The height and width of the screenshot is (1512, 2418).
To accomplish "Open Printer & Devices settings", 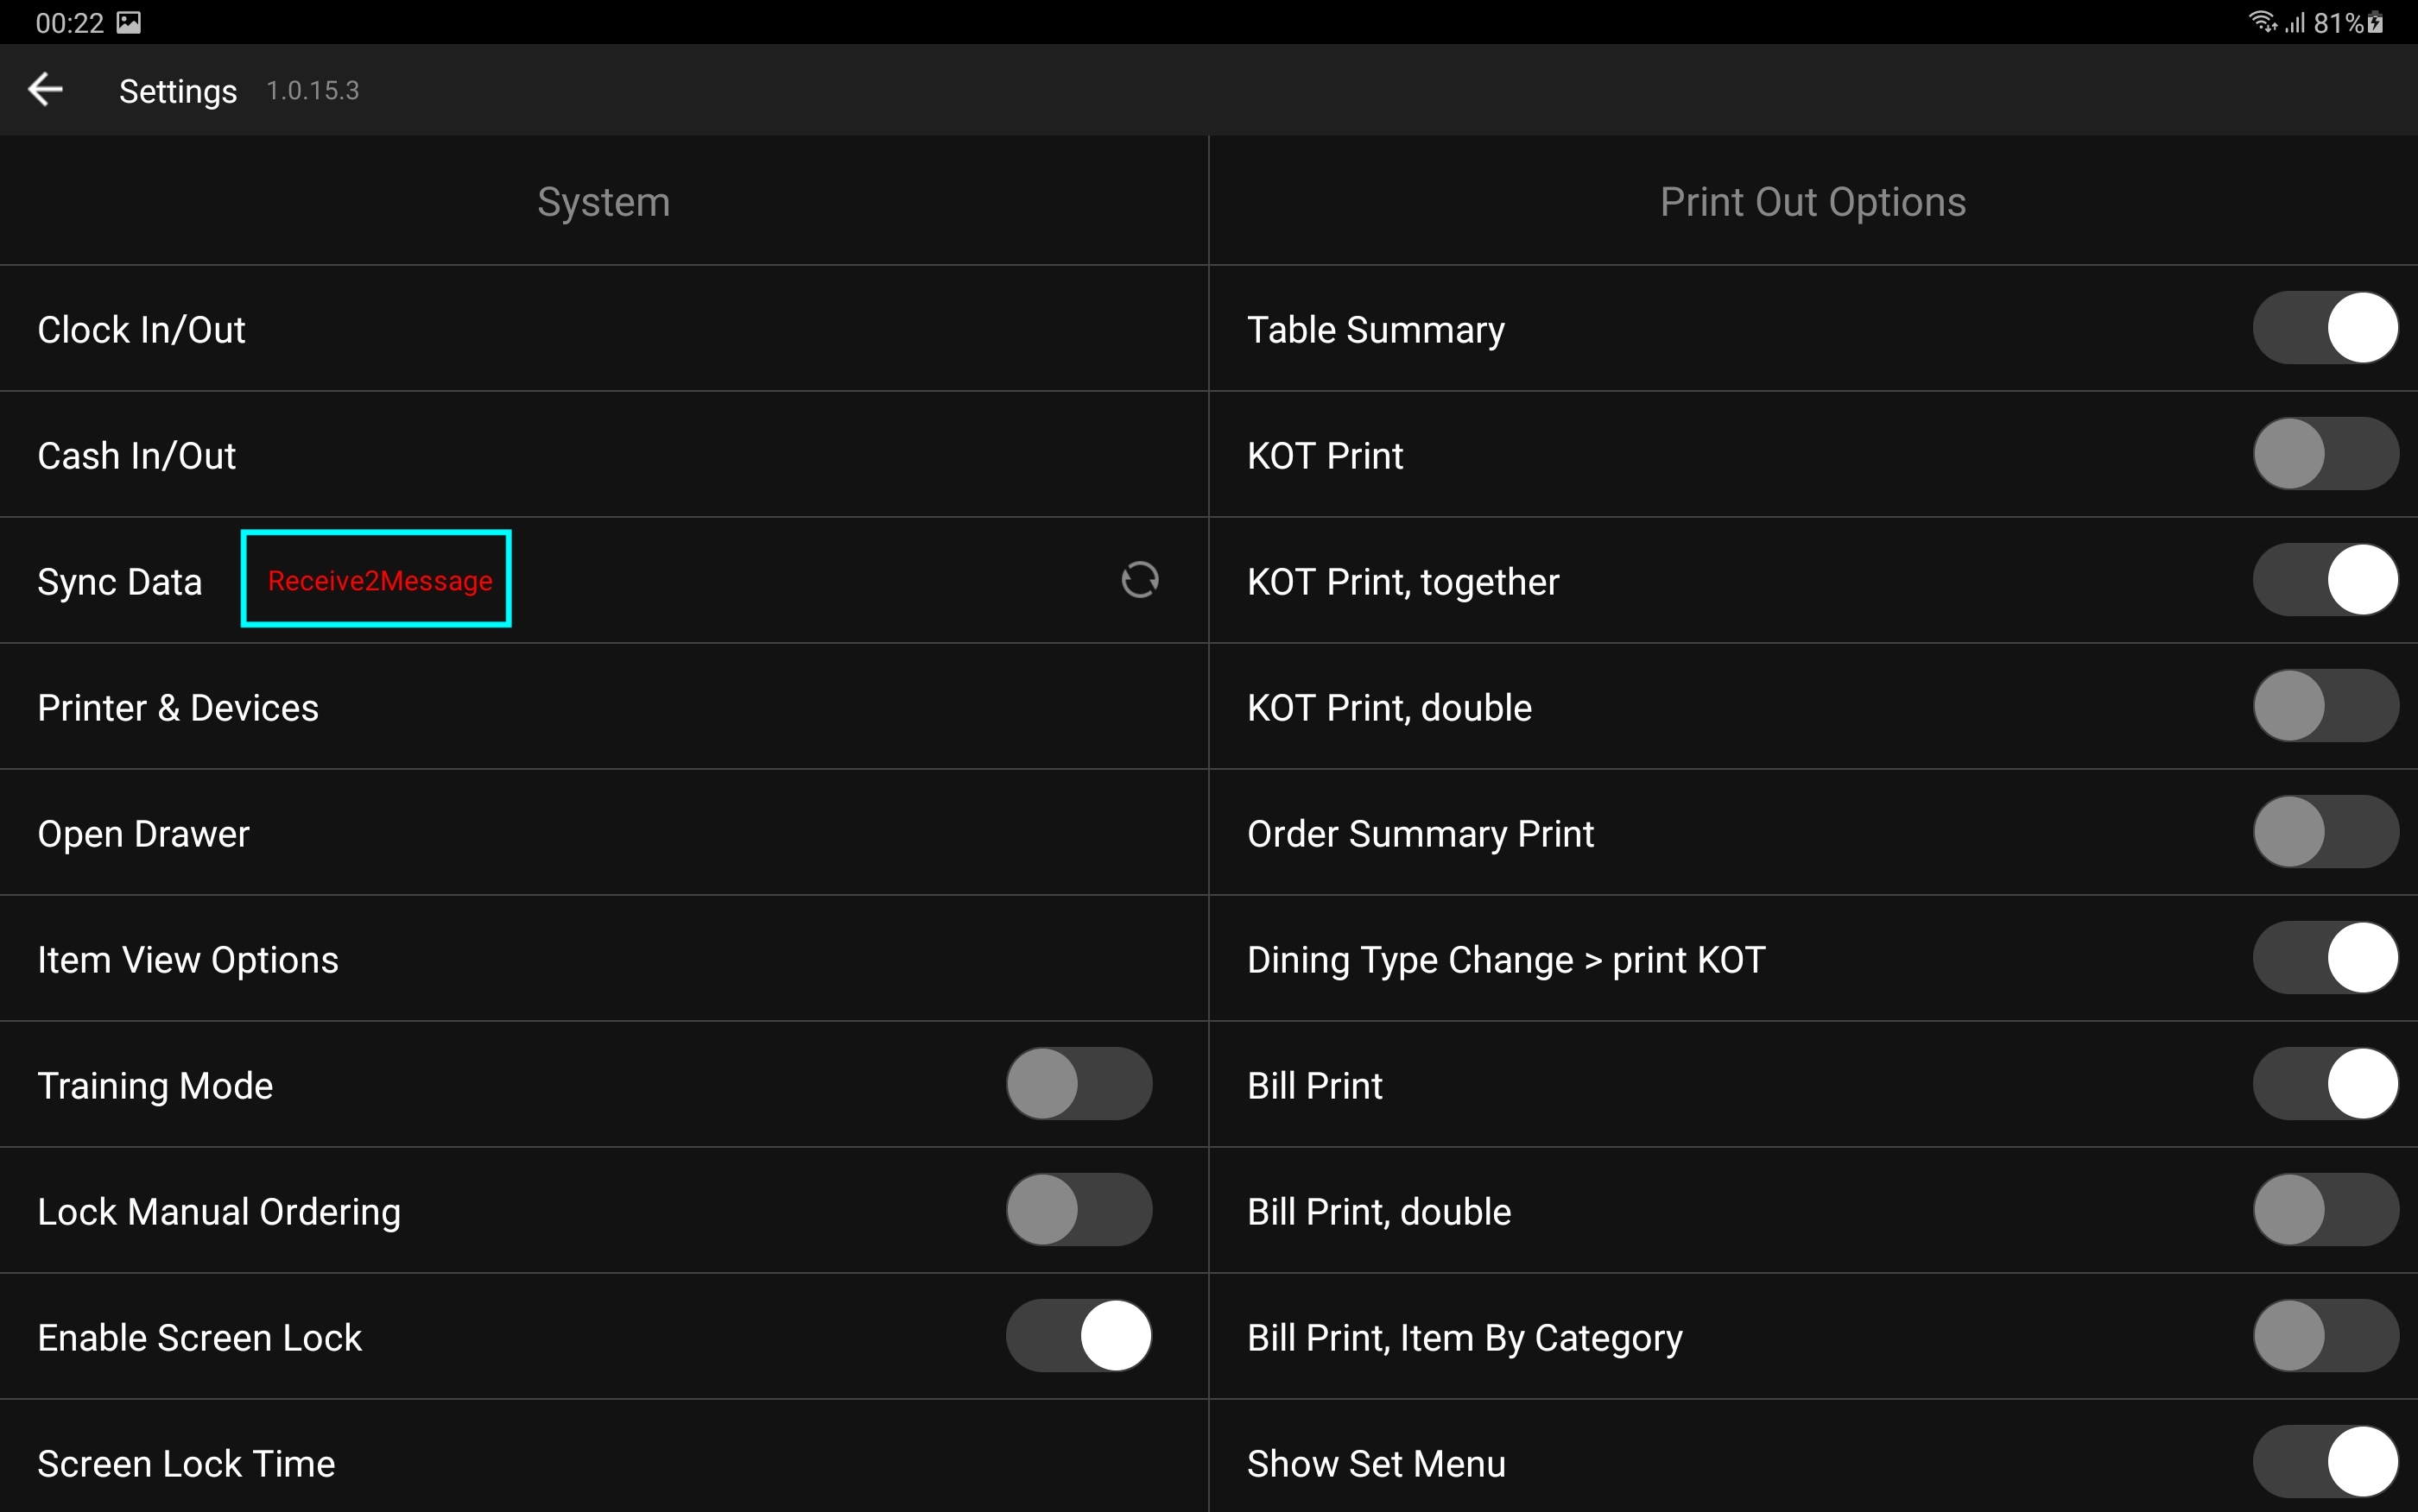I will tap(178, 708).
